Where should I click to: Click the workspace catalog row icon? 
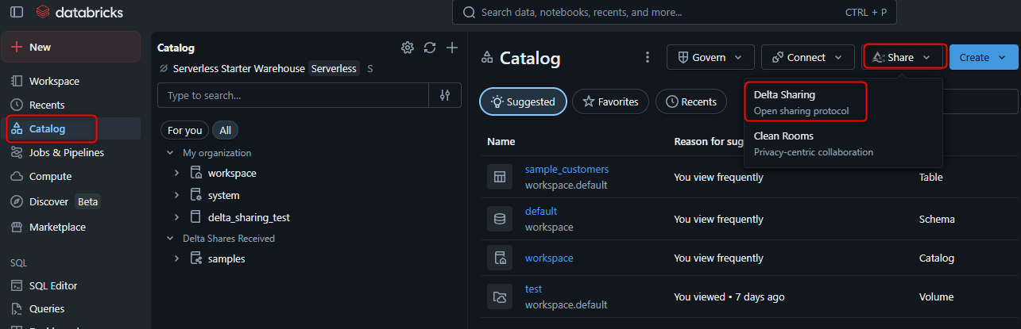tap(500, 258)
